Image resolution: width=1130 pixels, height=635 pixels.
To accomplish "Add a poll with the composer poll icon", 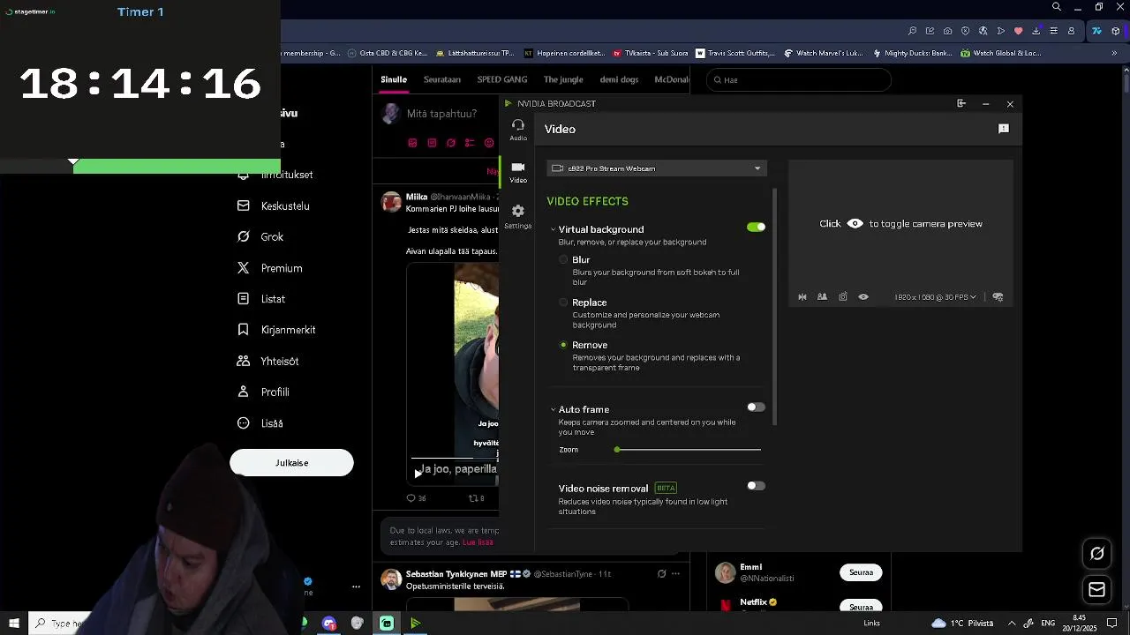I will (470, 143).
